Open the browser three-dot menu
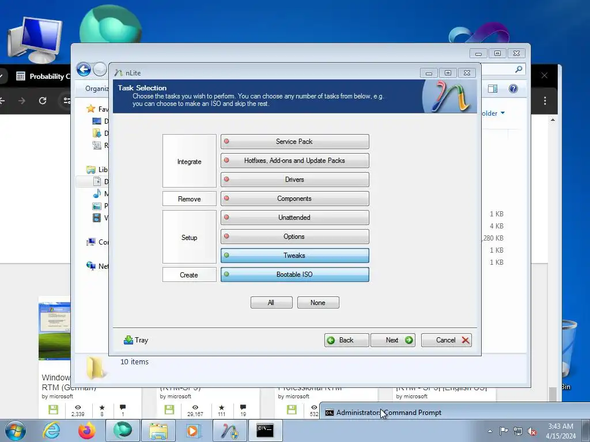This screenshot has height=442, width=590. click(x=545, y=101)
